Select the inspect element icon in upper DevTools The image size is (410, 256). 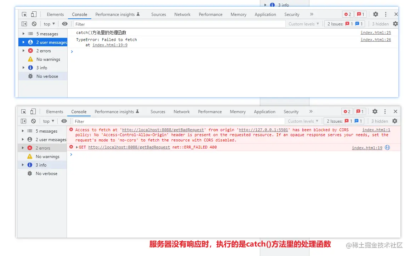point(24,14)
